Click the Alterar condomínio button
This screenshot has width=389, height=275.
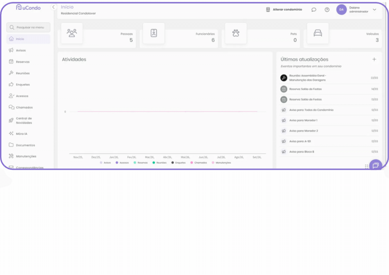point(284,10)
